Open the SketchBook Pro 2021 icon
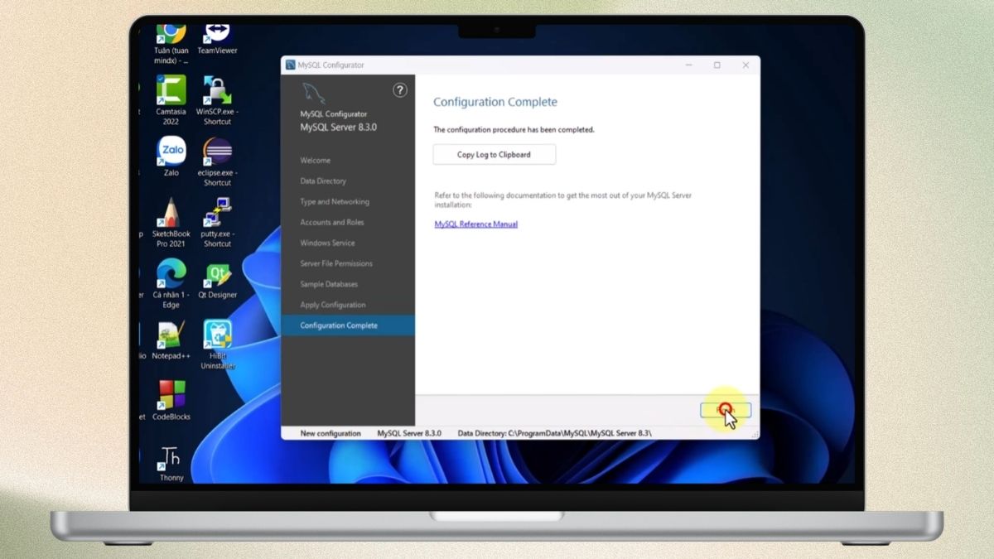994x559 pixels. coord(171,212)
